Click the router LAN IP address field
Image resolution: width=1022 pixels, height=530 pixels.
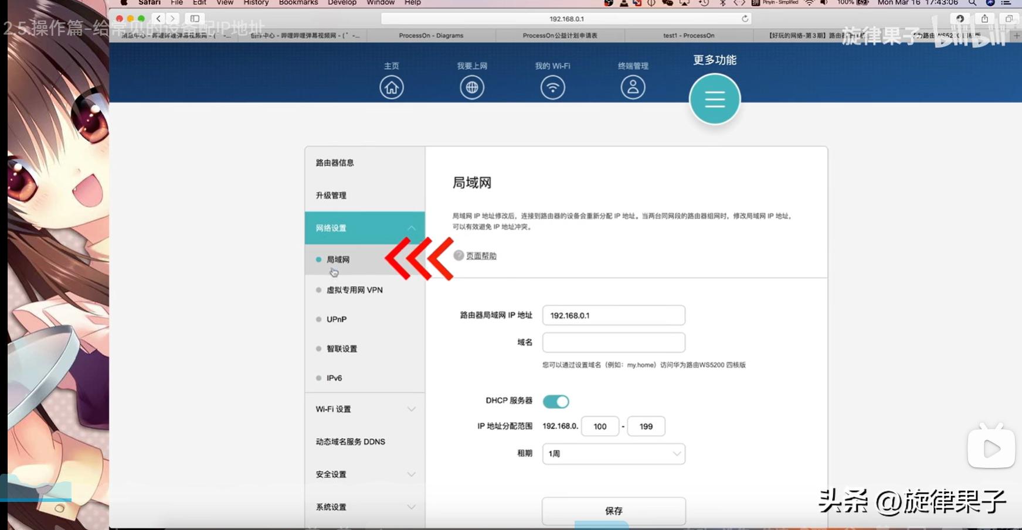click(x=613, y=315)
